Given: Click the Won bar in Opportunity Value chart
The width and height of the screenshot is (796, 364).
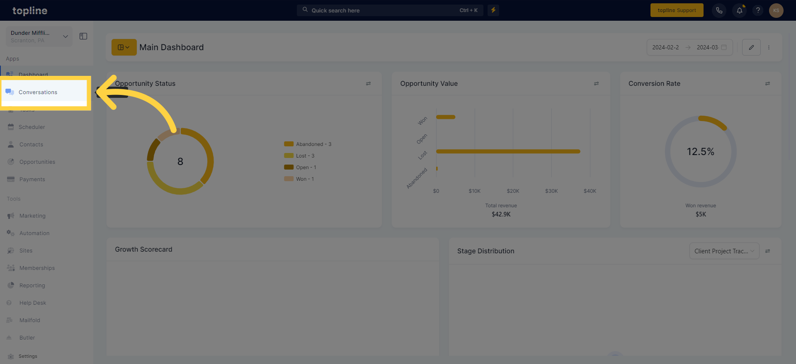Looking at the screenshot, I should (x=446, y=117).
